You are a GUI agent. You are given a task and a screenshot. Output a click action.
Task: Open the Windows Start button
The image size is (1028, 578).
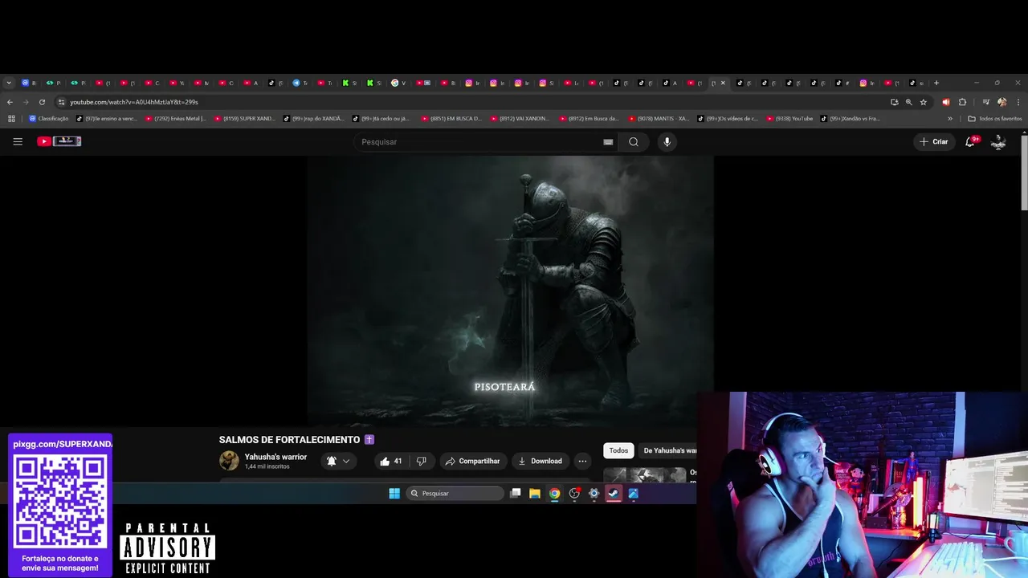tap(394, 494)
